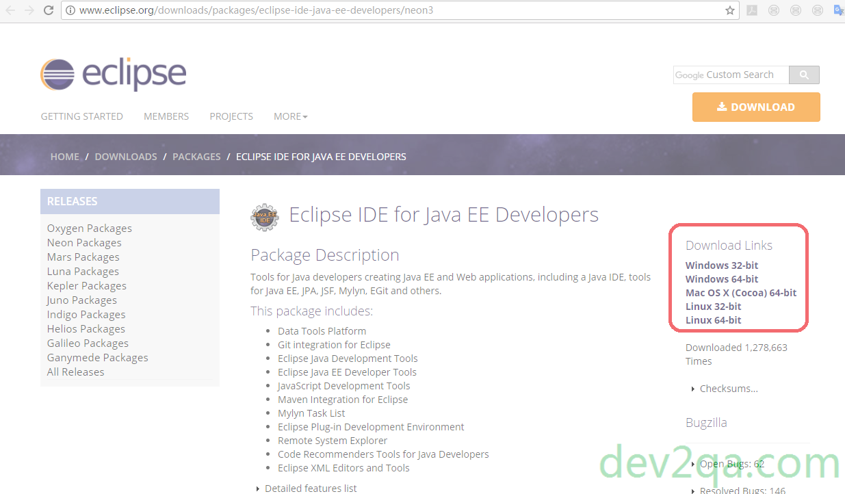Open Ganymede Packages release

click(x=98, y=358)
